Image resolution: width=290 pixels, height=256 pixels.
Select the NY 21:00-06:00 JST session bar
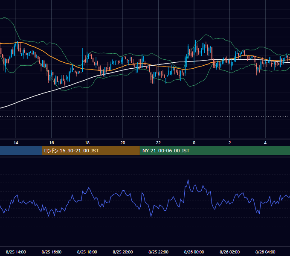coord(215,151)
